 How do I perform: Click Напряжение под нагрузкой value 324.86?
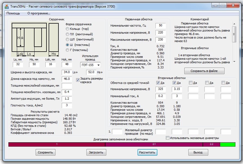click(161, 124)
